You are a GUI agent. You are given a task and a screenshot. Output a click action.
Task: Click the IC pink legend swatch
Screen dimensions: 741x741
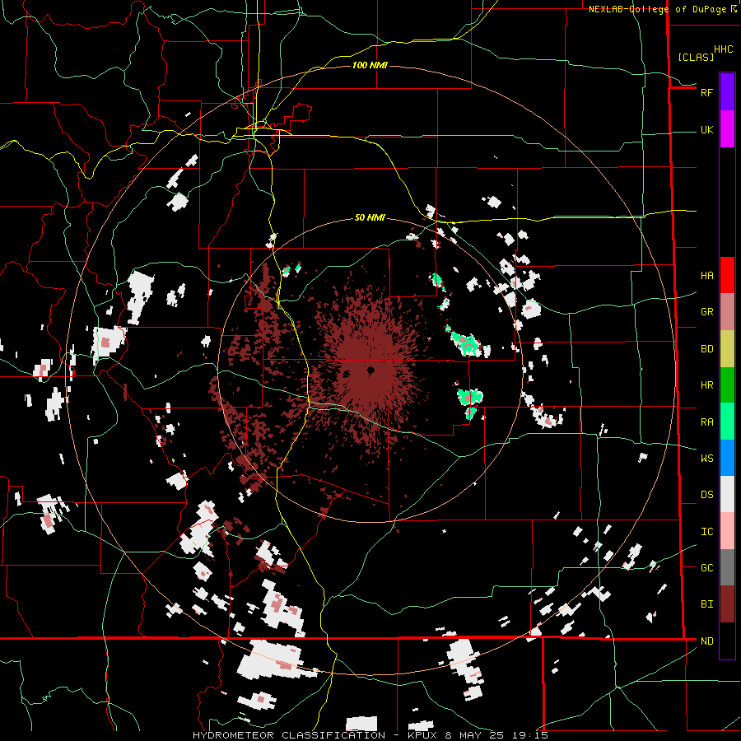(x=727, y=531)
